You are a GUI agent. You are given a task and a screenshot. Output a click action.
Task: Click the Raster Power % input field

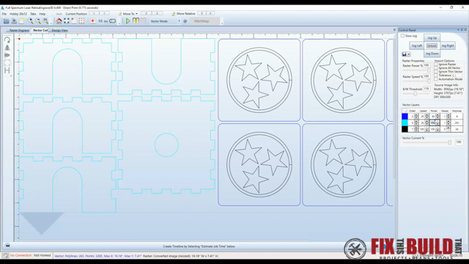[426, 65]
